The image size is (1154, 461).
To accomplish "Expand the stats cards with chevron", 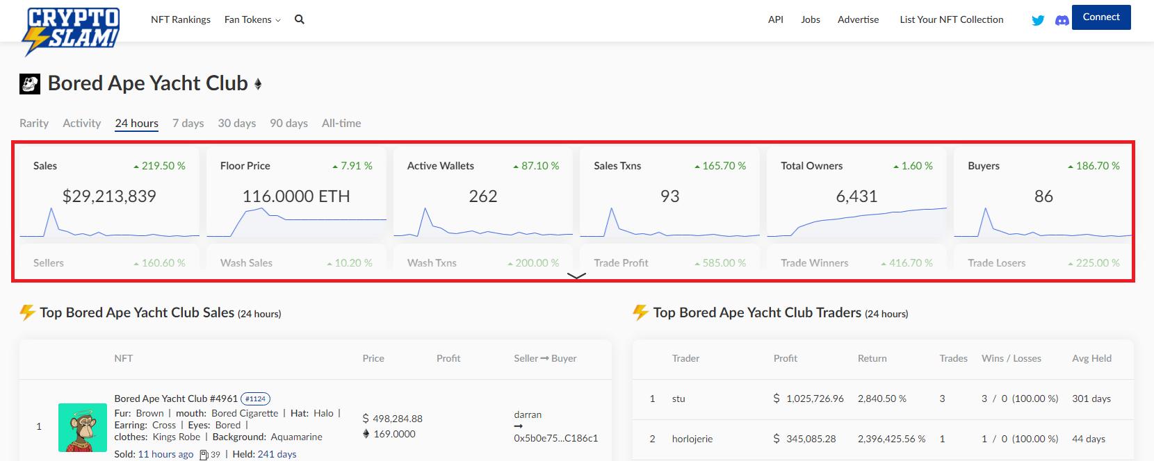I will (x=576, y=276).
